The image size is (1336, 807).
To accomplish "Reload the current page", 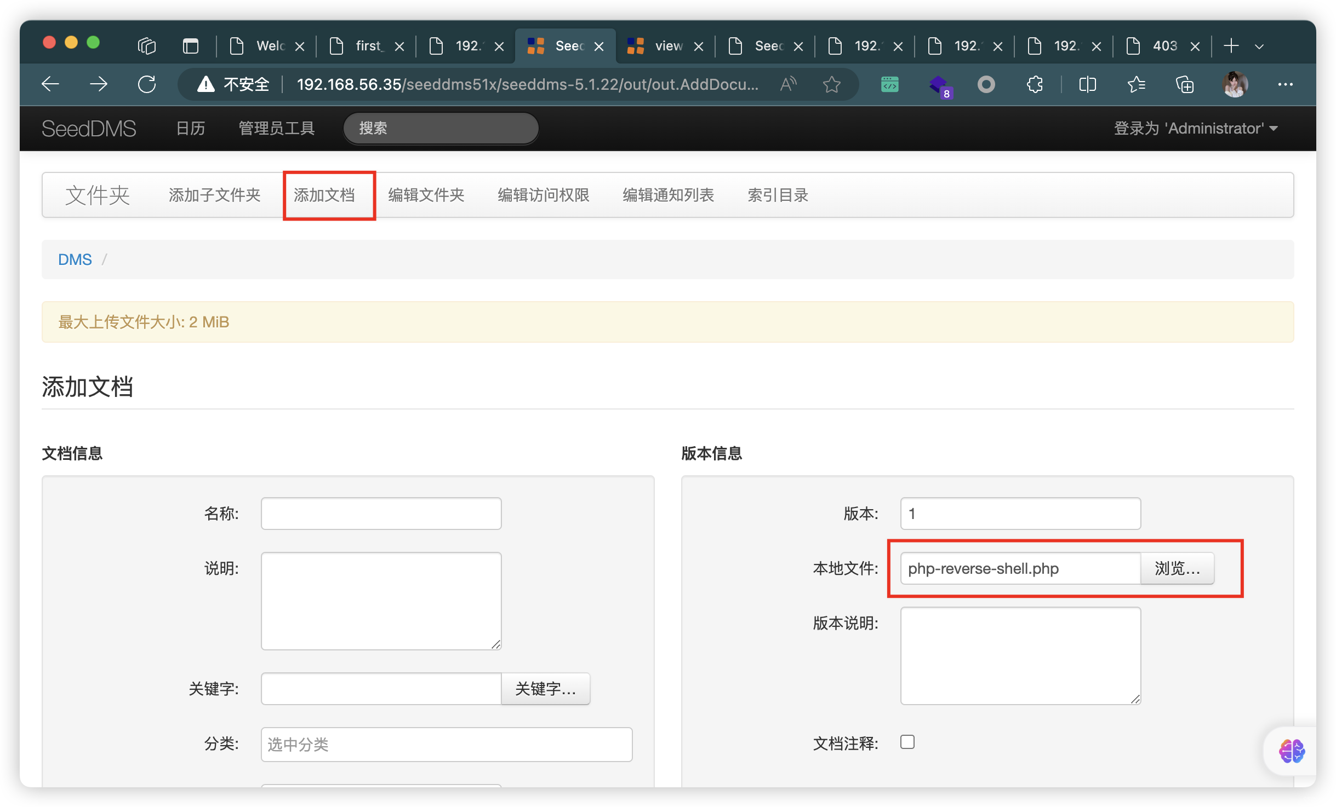I will 147,84.
